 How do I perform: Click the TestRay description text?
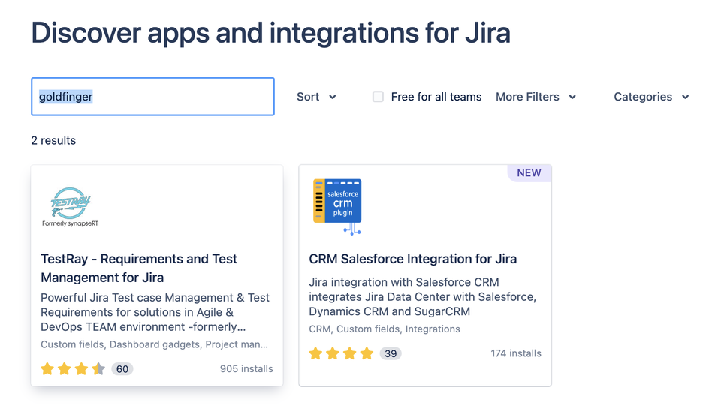tap(155, 312)
